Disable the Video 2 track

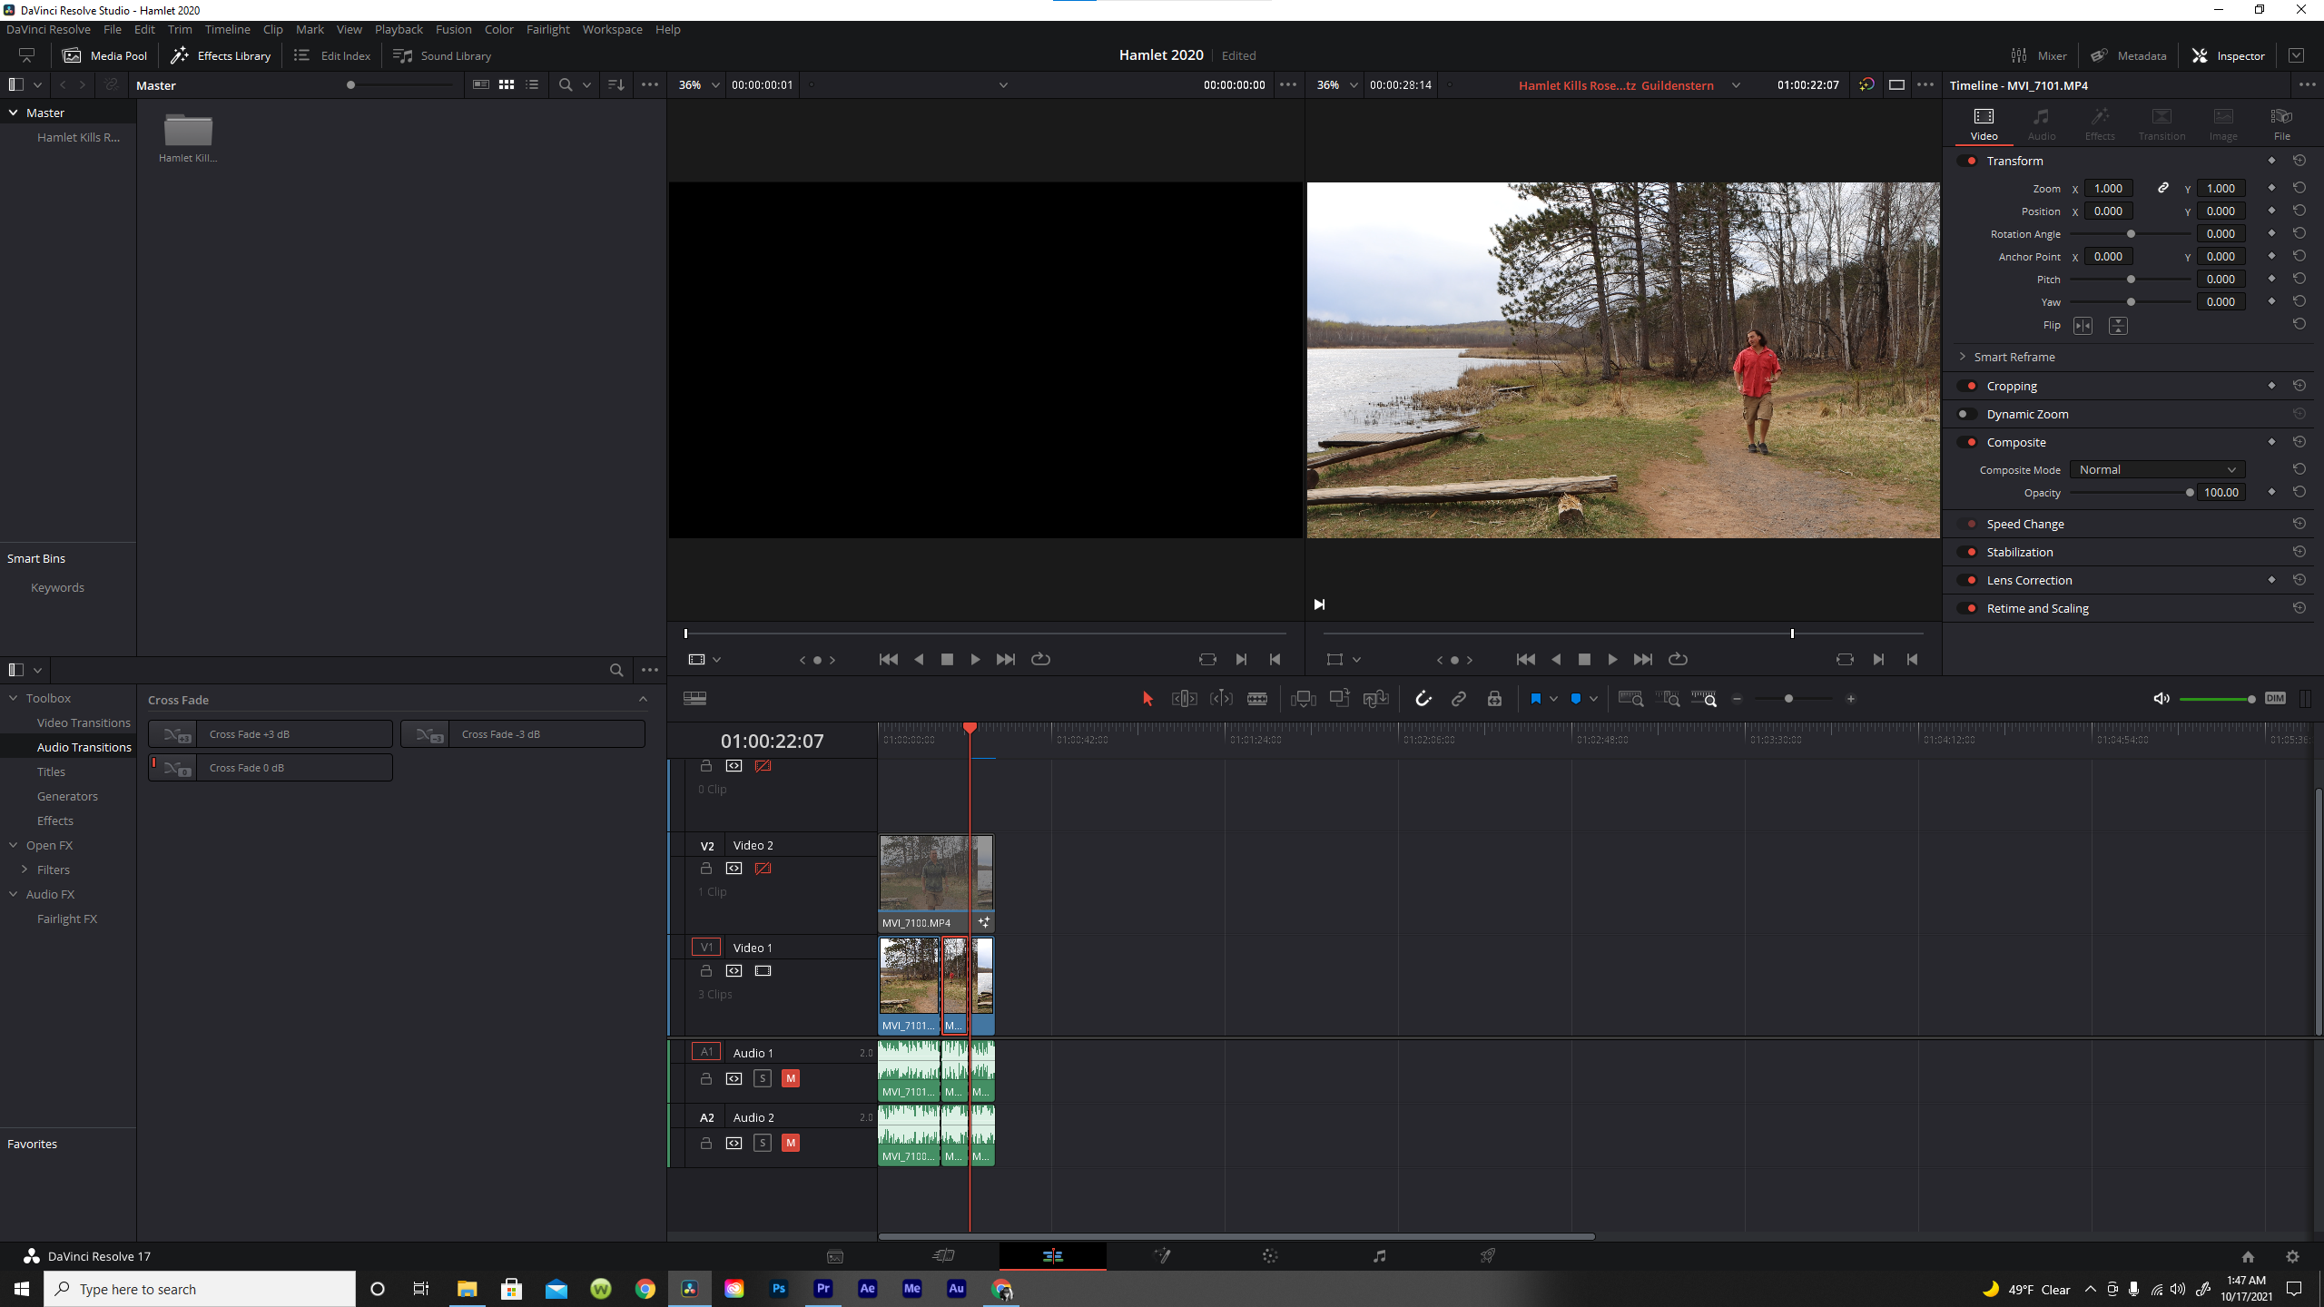coord(763,869)
